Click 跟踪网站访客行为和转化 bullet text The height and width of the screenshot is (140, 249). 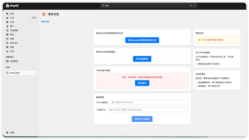209,64
